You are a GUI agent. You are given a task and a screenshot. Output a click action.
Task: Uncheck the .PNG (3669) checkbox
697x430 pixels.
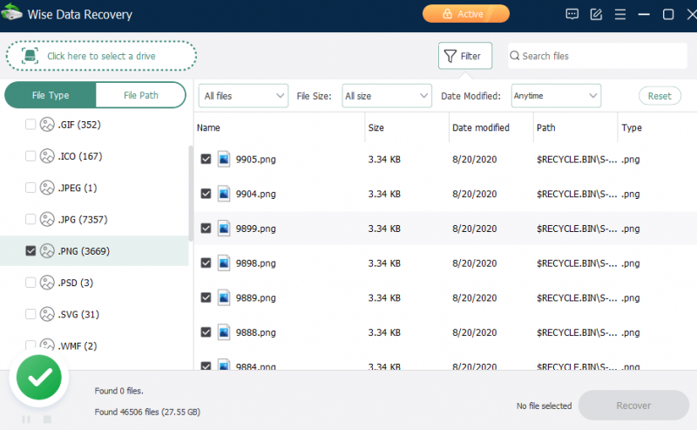point(30,250)
